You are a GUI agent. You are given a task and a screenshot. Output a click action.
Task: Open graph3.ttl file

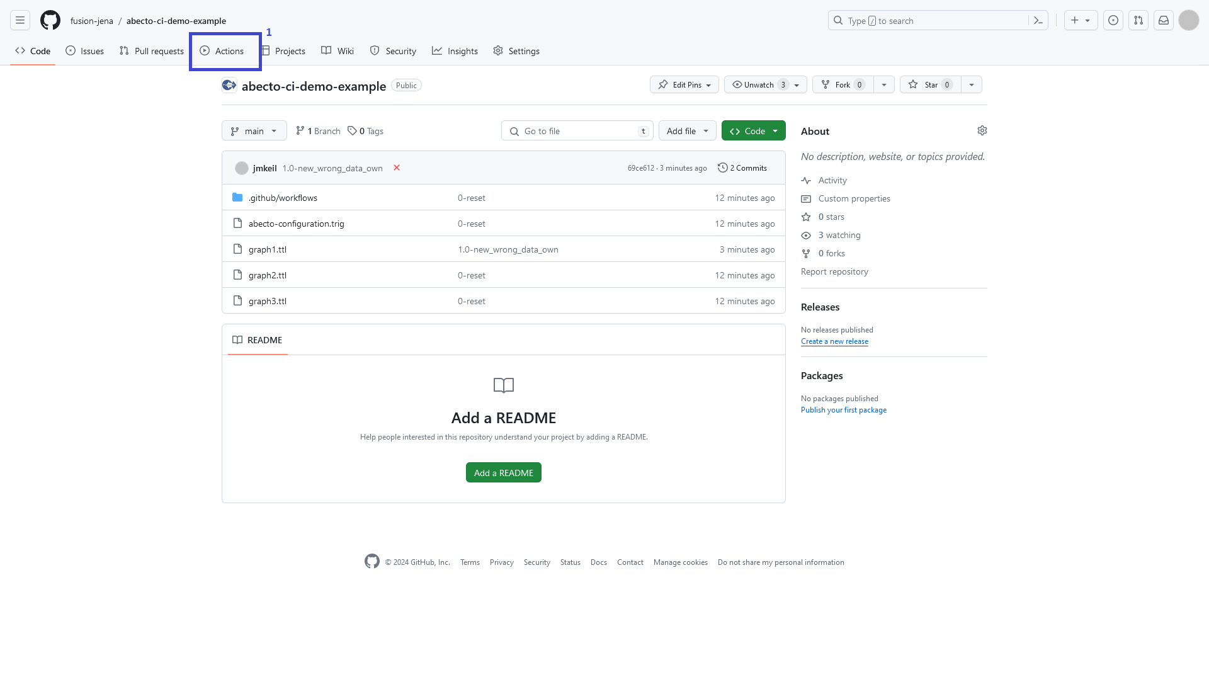coord(267,301)
